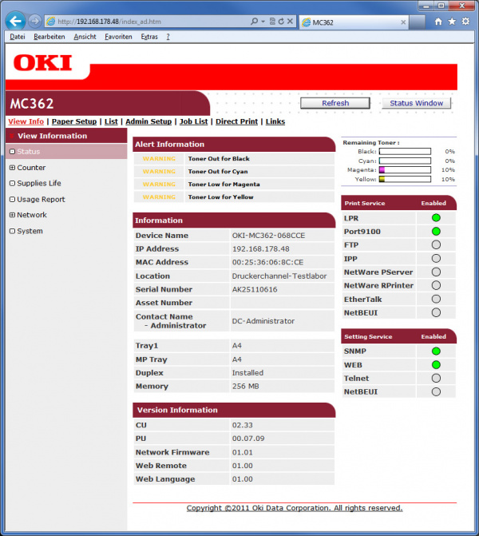Open the browser settings gear icon
Viewport: 479px width, 536px height.
[465, 22]
